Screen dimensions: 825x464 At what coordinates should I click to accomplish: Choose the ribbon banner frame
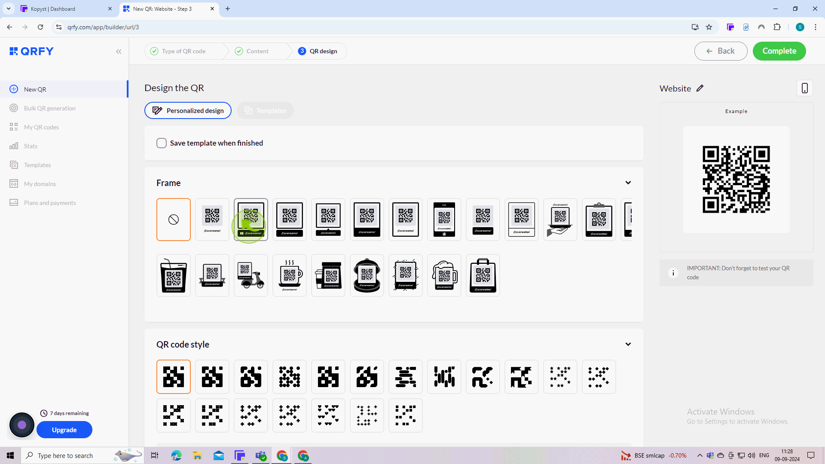tap(212, 275)
